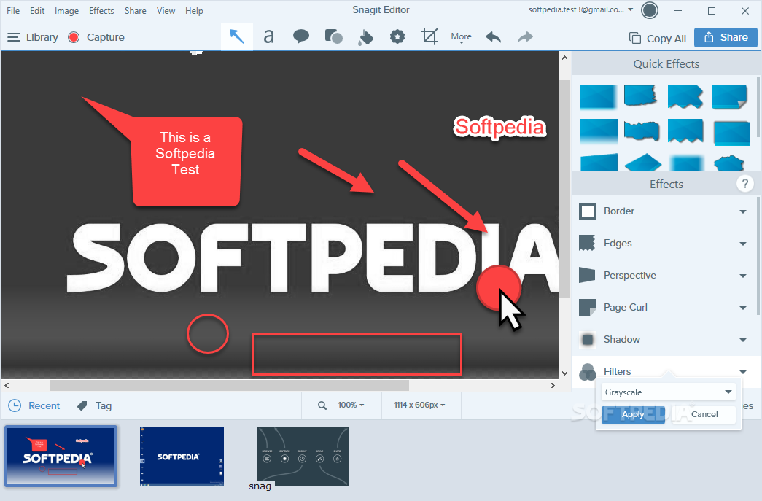
Task: Apply page curl quick effect, last in top row
Action: 729,96
